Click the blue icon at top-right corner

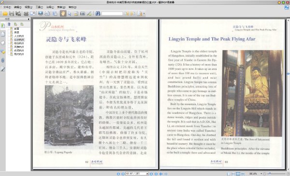287,7
